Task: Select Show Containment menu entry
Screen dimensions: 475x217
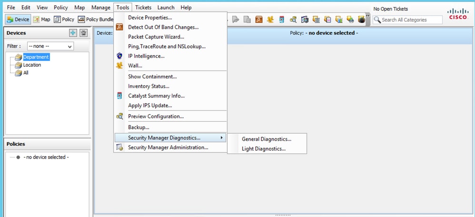Action: (170, 77)
